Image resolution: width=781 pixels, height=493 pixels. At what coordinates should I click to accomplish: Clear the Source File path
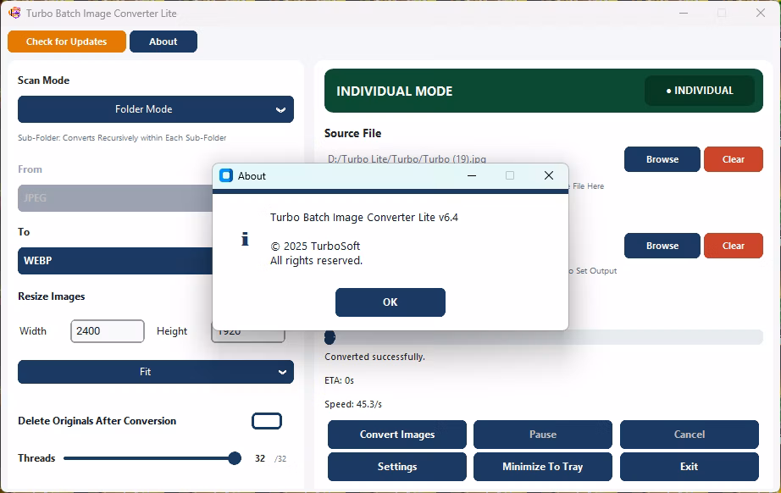point(734,159)
